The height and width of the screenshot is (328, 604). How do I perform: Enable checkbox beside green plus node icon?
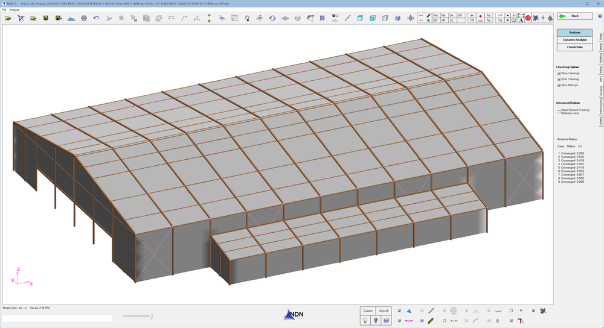coord(511,311)
